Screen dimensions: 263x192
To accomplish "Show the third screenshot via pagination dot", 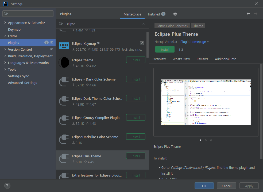I will pyautogui.click(x=211, y=140).
